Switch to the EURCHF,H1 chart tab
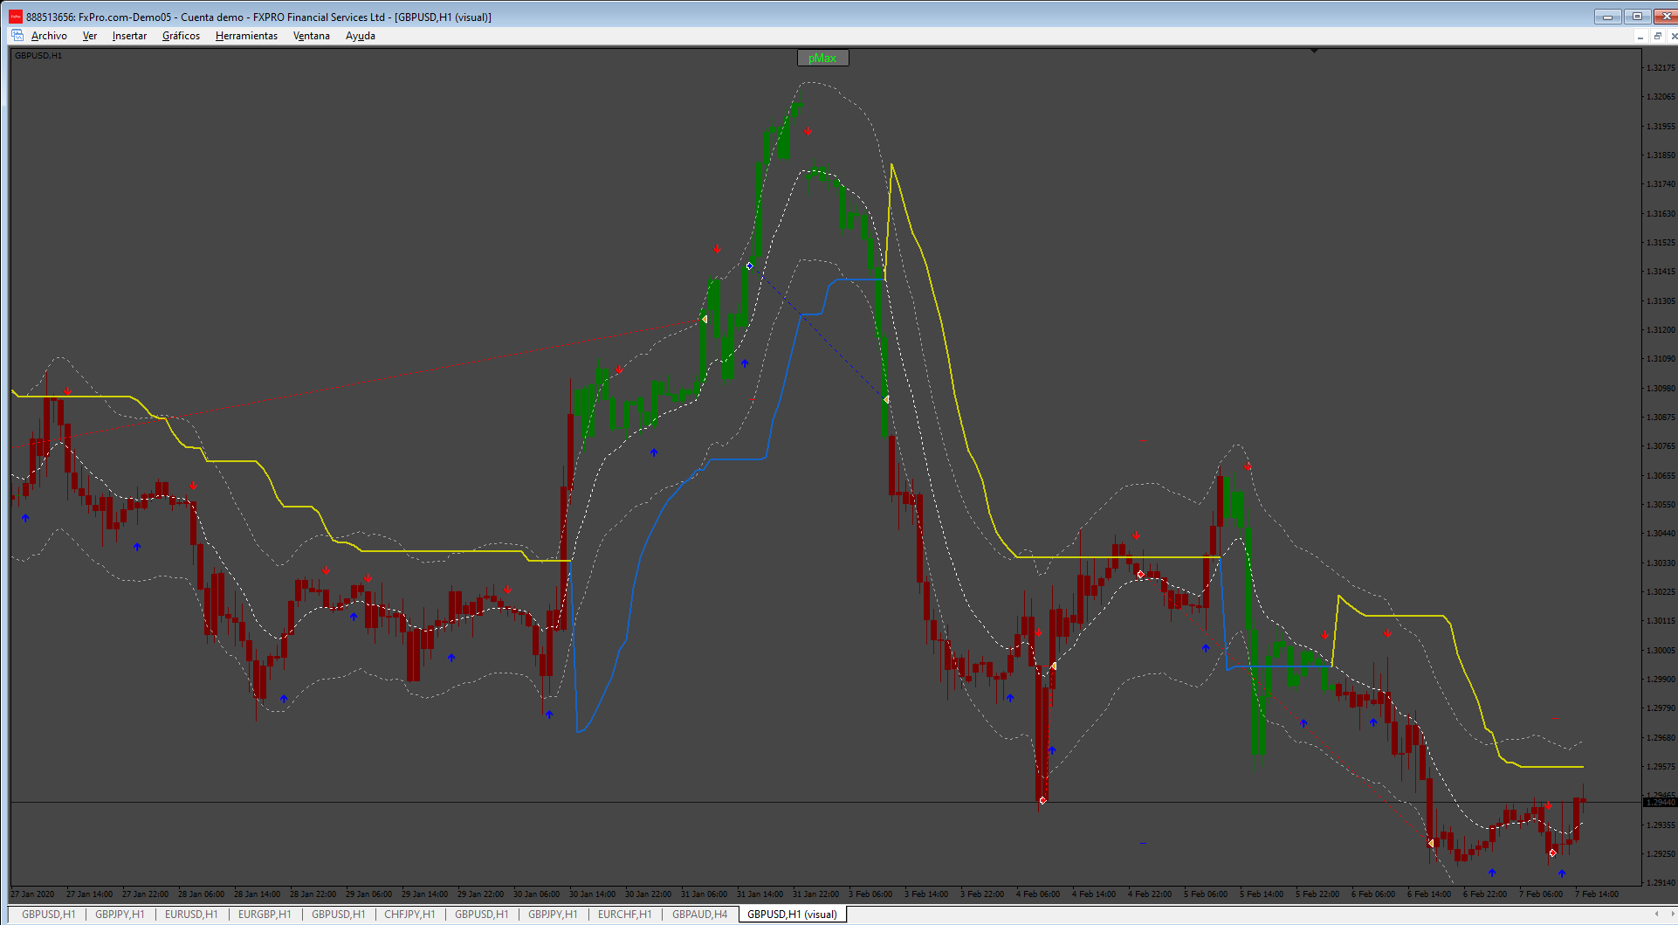The width and height of the screenshot is (1678, 925). (624, 915)
